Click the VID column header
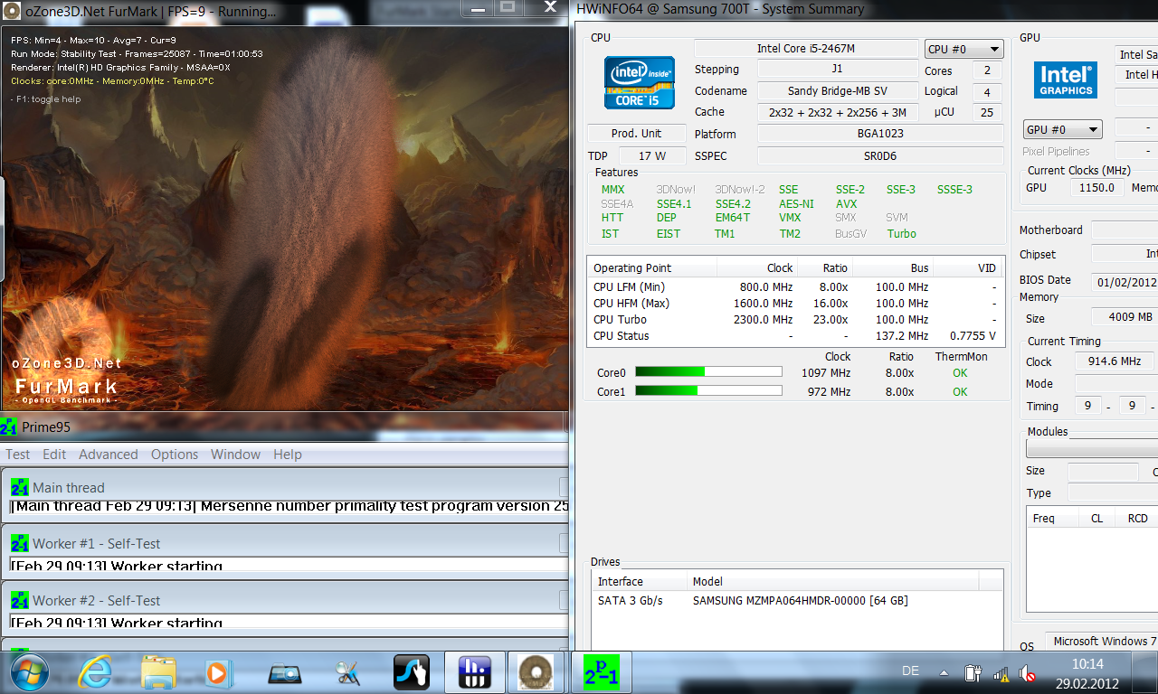1158x694 pixels. click(968, 268)
